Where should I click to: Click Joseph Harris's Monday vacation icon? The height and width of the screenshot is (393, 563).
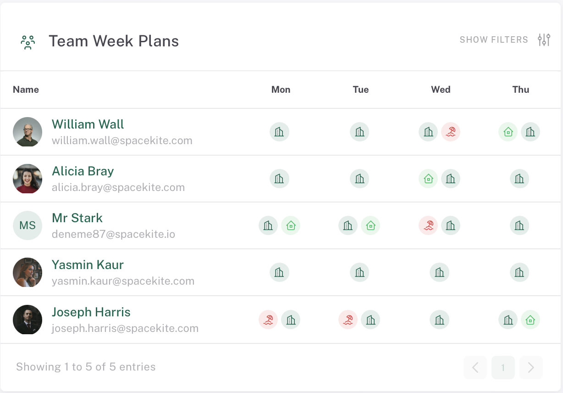268,320
